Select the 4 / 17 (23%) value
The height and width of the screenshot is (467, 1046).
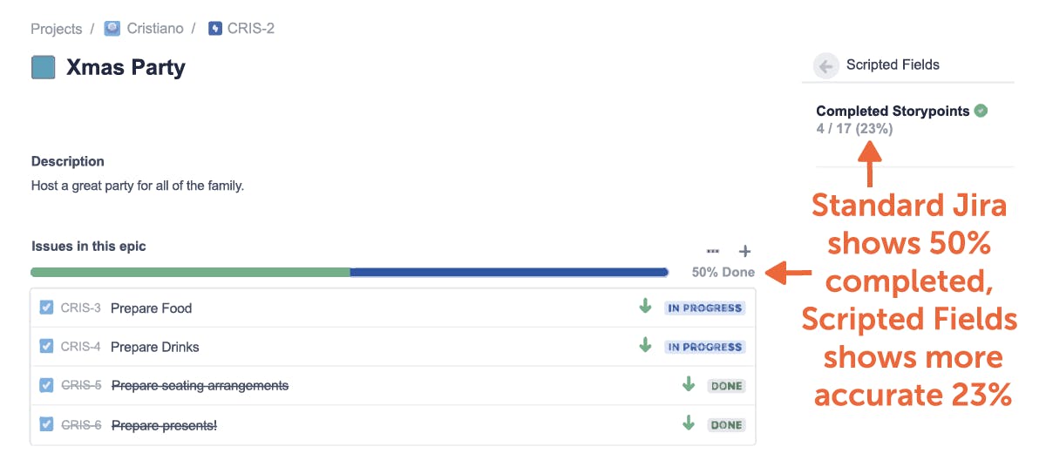854,129
